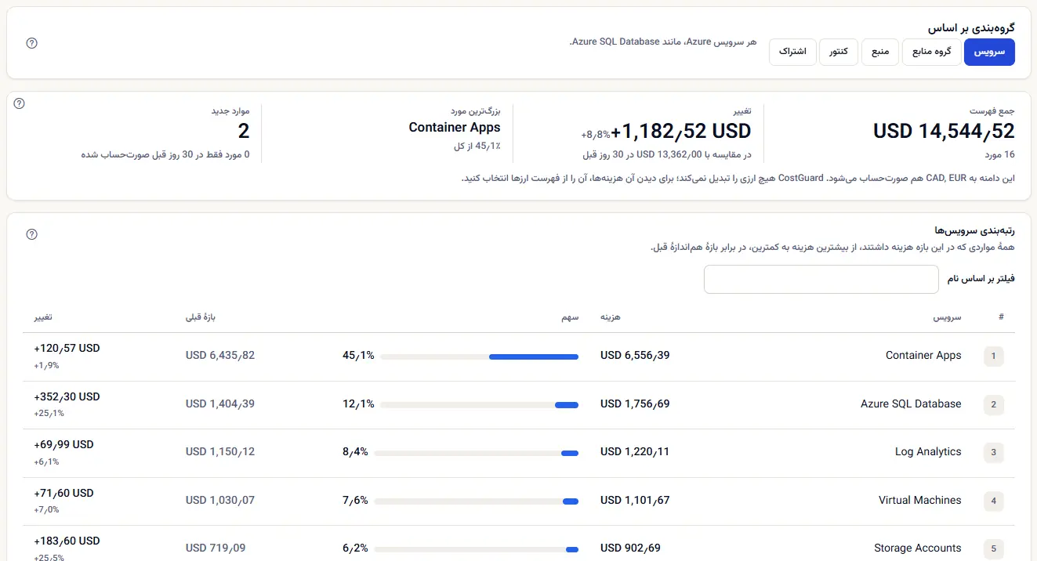Click the 45٫1% share bar for Container Apps
The width and height of the screenshot is (1037, 561).
(x=479, y=357)
